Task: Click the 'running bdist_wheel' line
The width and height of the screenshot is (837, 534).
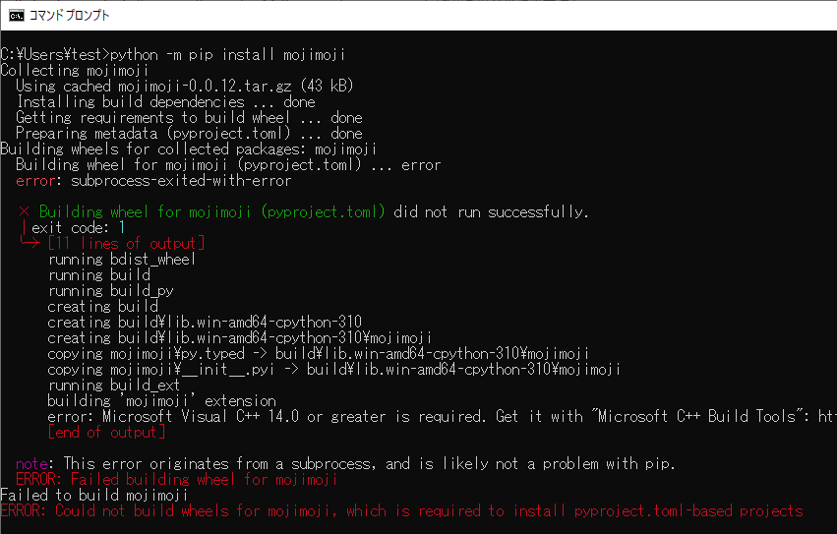Action: pyautogui.click(x=122, y=260)
